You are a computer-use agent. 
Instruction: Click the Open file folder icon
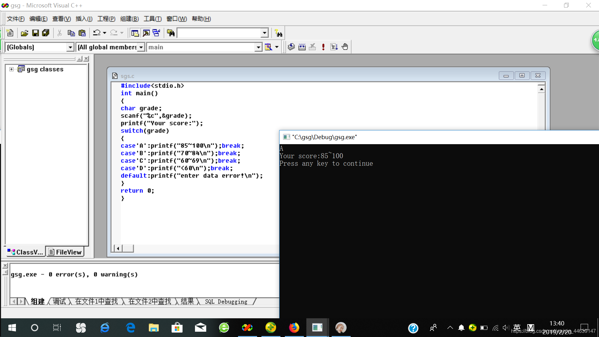tap(25, 33)
